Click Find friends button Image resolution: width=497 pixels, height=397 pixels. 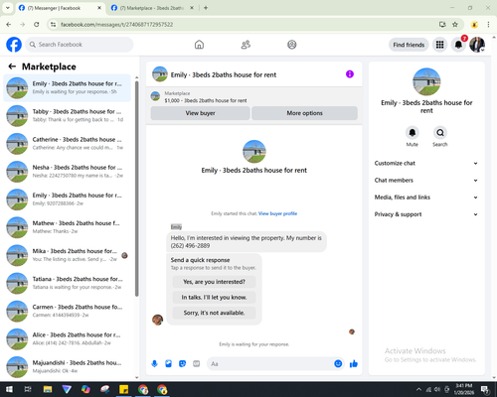[x=409, y=45]
